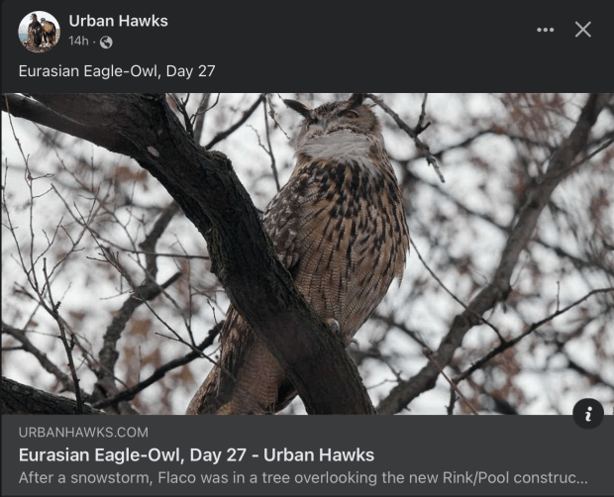Open the three-dot post options menu

tap(545, 30)
